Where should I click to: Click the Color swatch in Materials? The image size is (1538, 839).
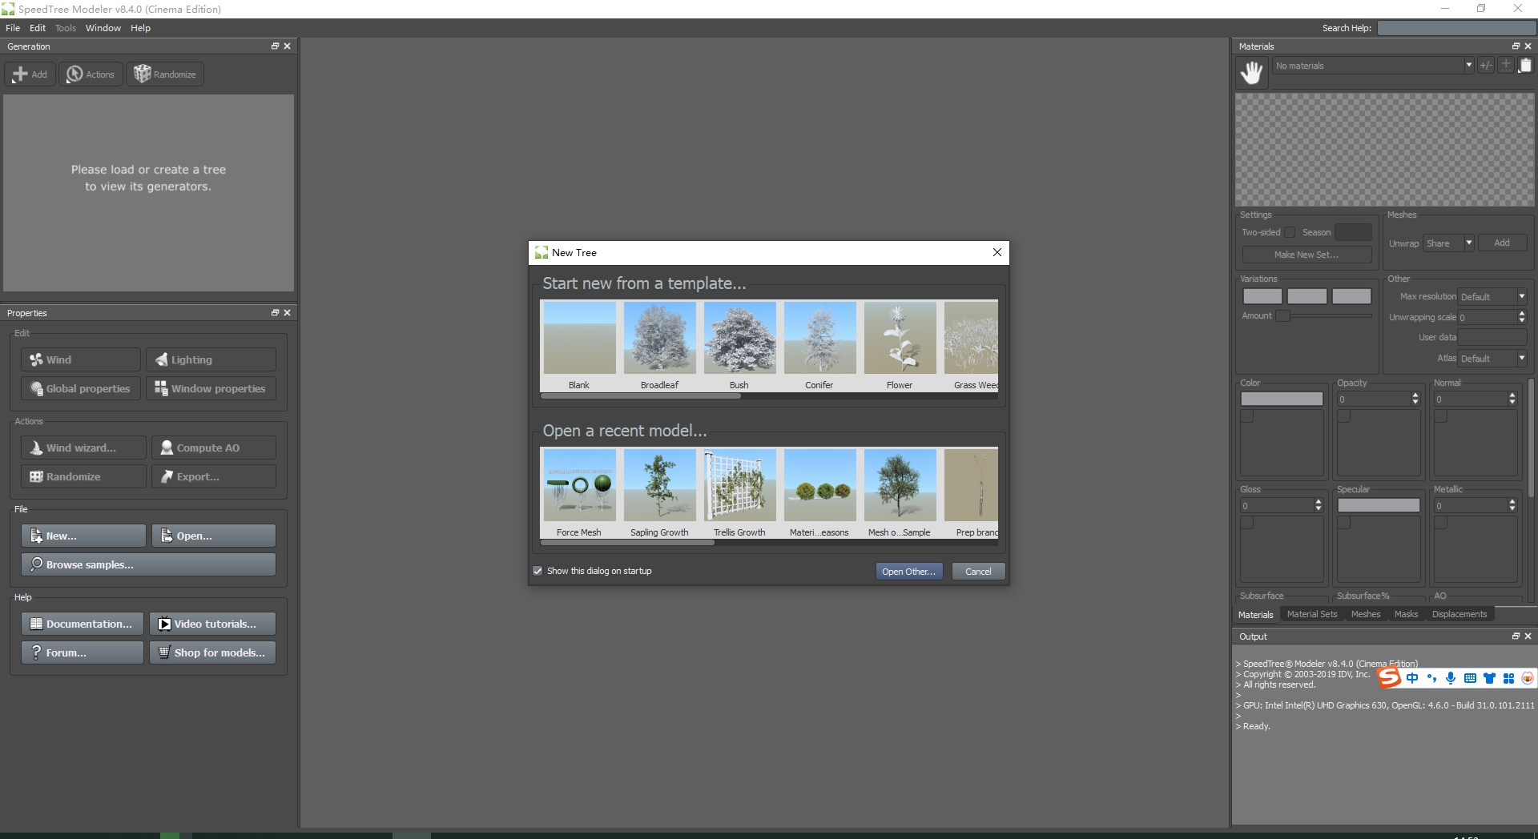1282,399
